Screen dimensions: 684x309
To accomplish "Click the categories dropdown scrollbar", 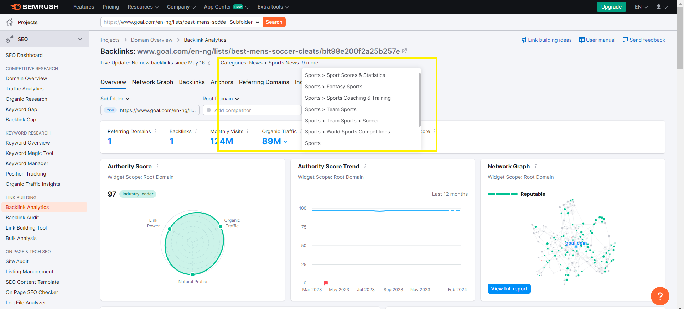I will [x=420, y=100].
